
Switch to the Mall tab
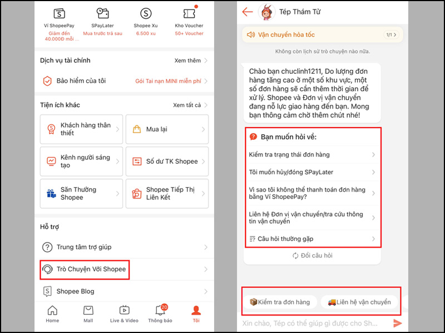point(88,314)
